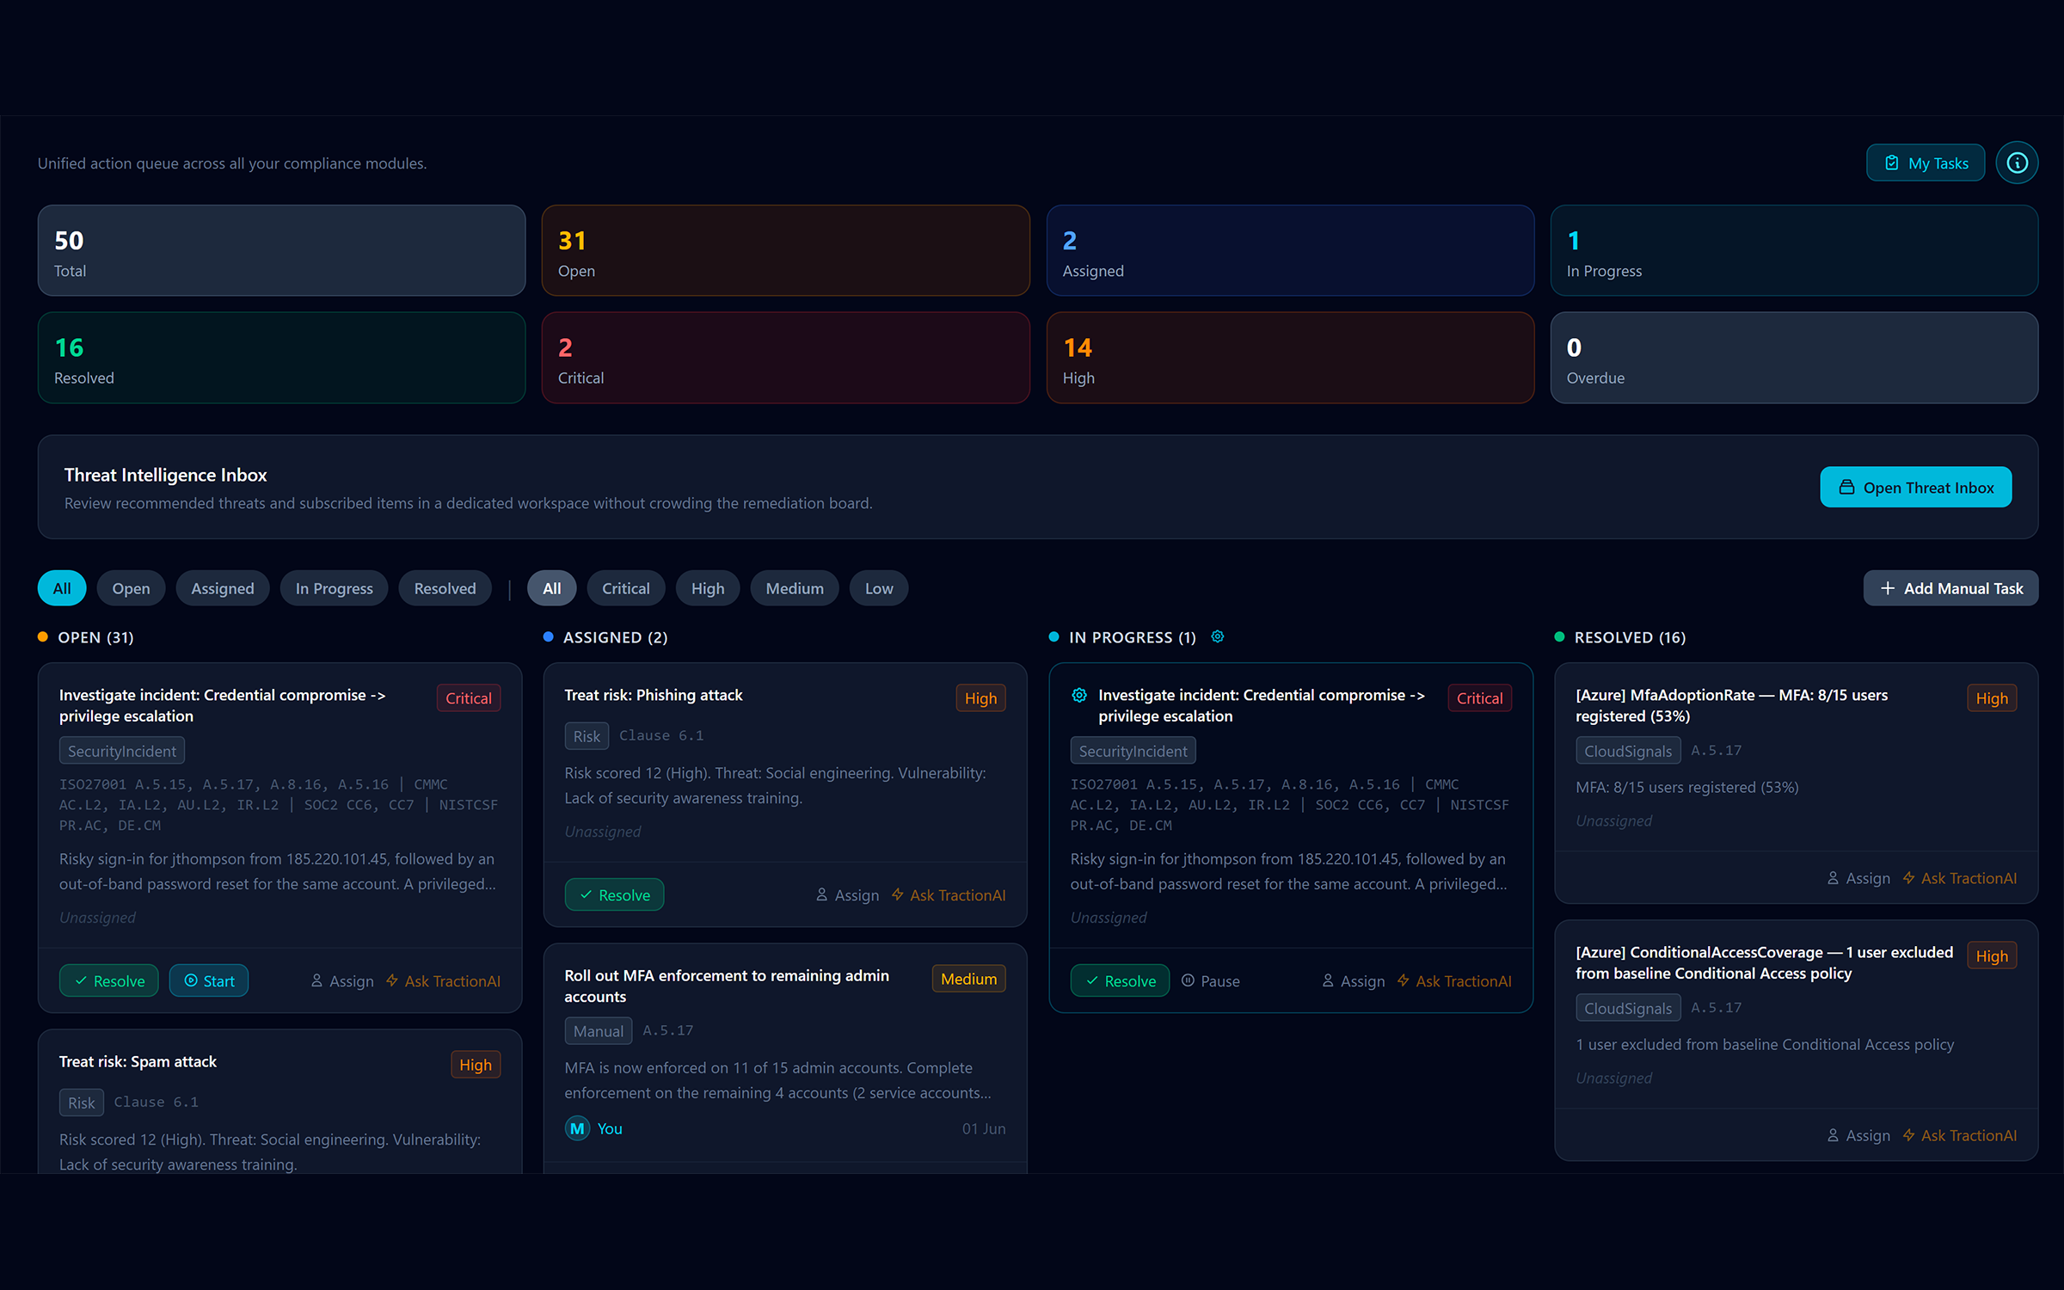Viewport: 2064px width, 1290px height.
Task: Select the All severity filter pill
Action: (551, 588)
